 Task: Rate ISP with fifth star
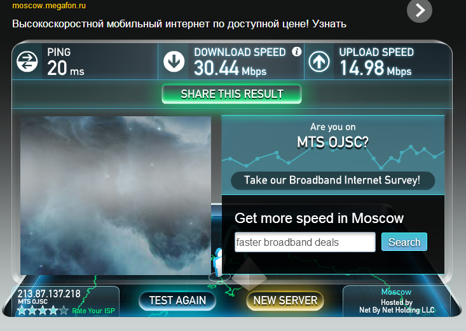pos(64,311)
